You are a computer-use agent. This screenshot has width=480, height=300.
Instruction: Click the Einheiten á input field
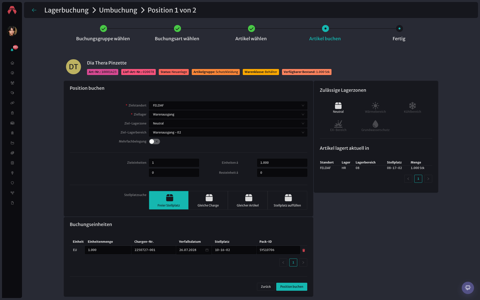[282, 163]
